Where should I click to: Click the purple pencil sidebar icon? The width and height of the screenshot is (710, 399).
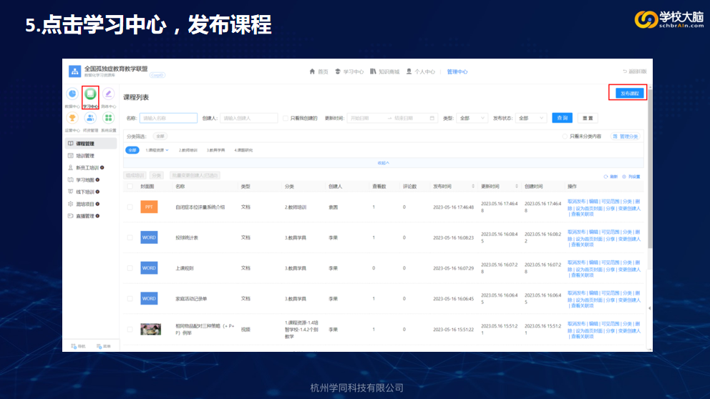pos(108,94)
